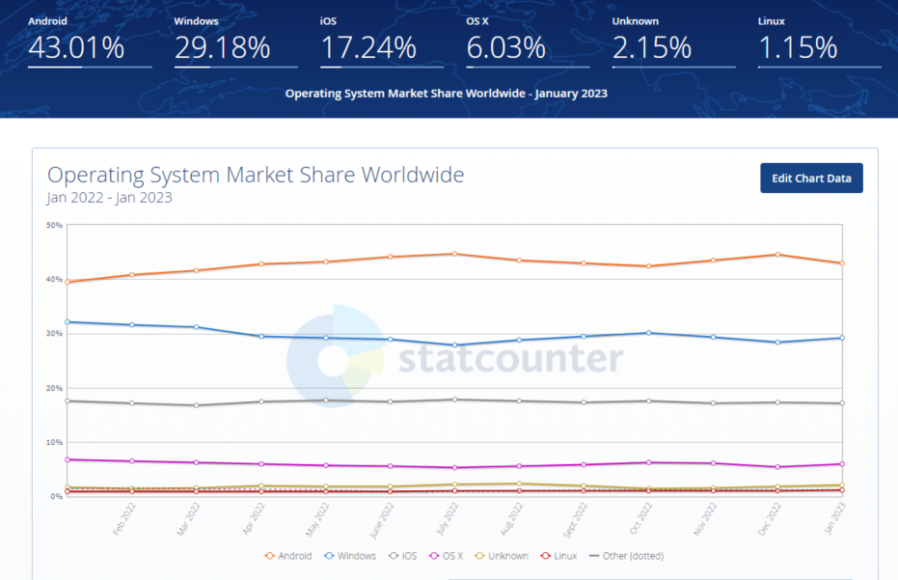Click the Edit Chart Data button
The width and height of the screenshot is (898, 580).
click(811, 179)
